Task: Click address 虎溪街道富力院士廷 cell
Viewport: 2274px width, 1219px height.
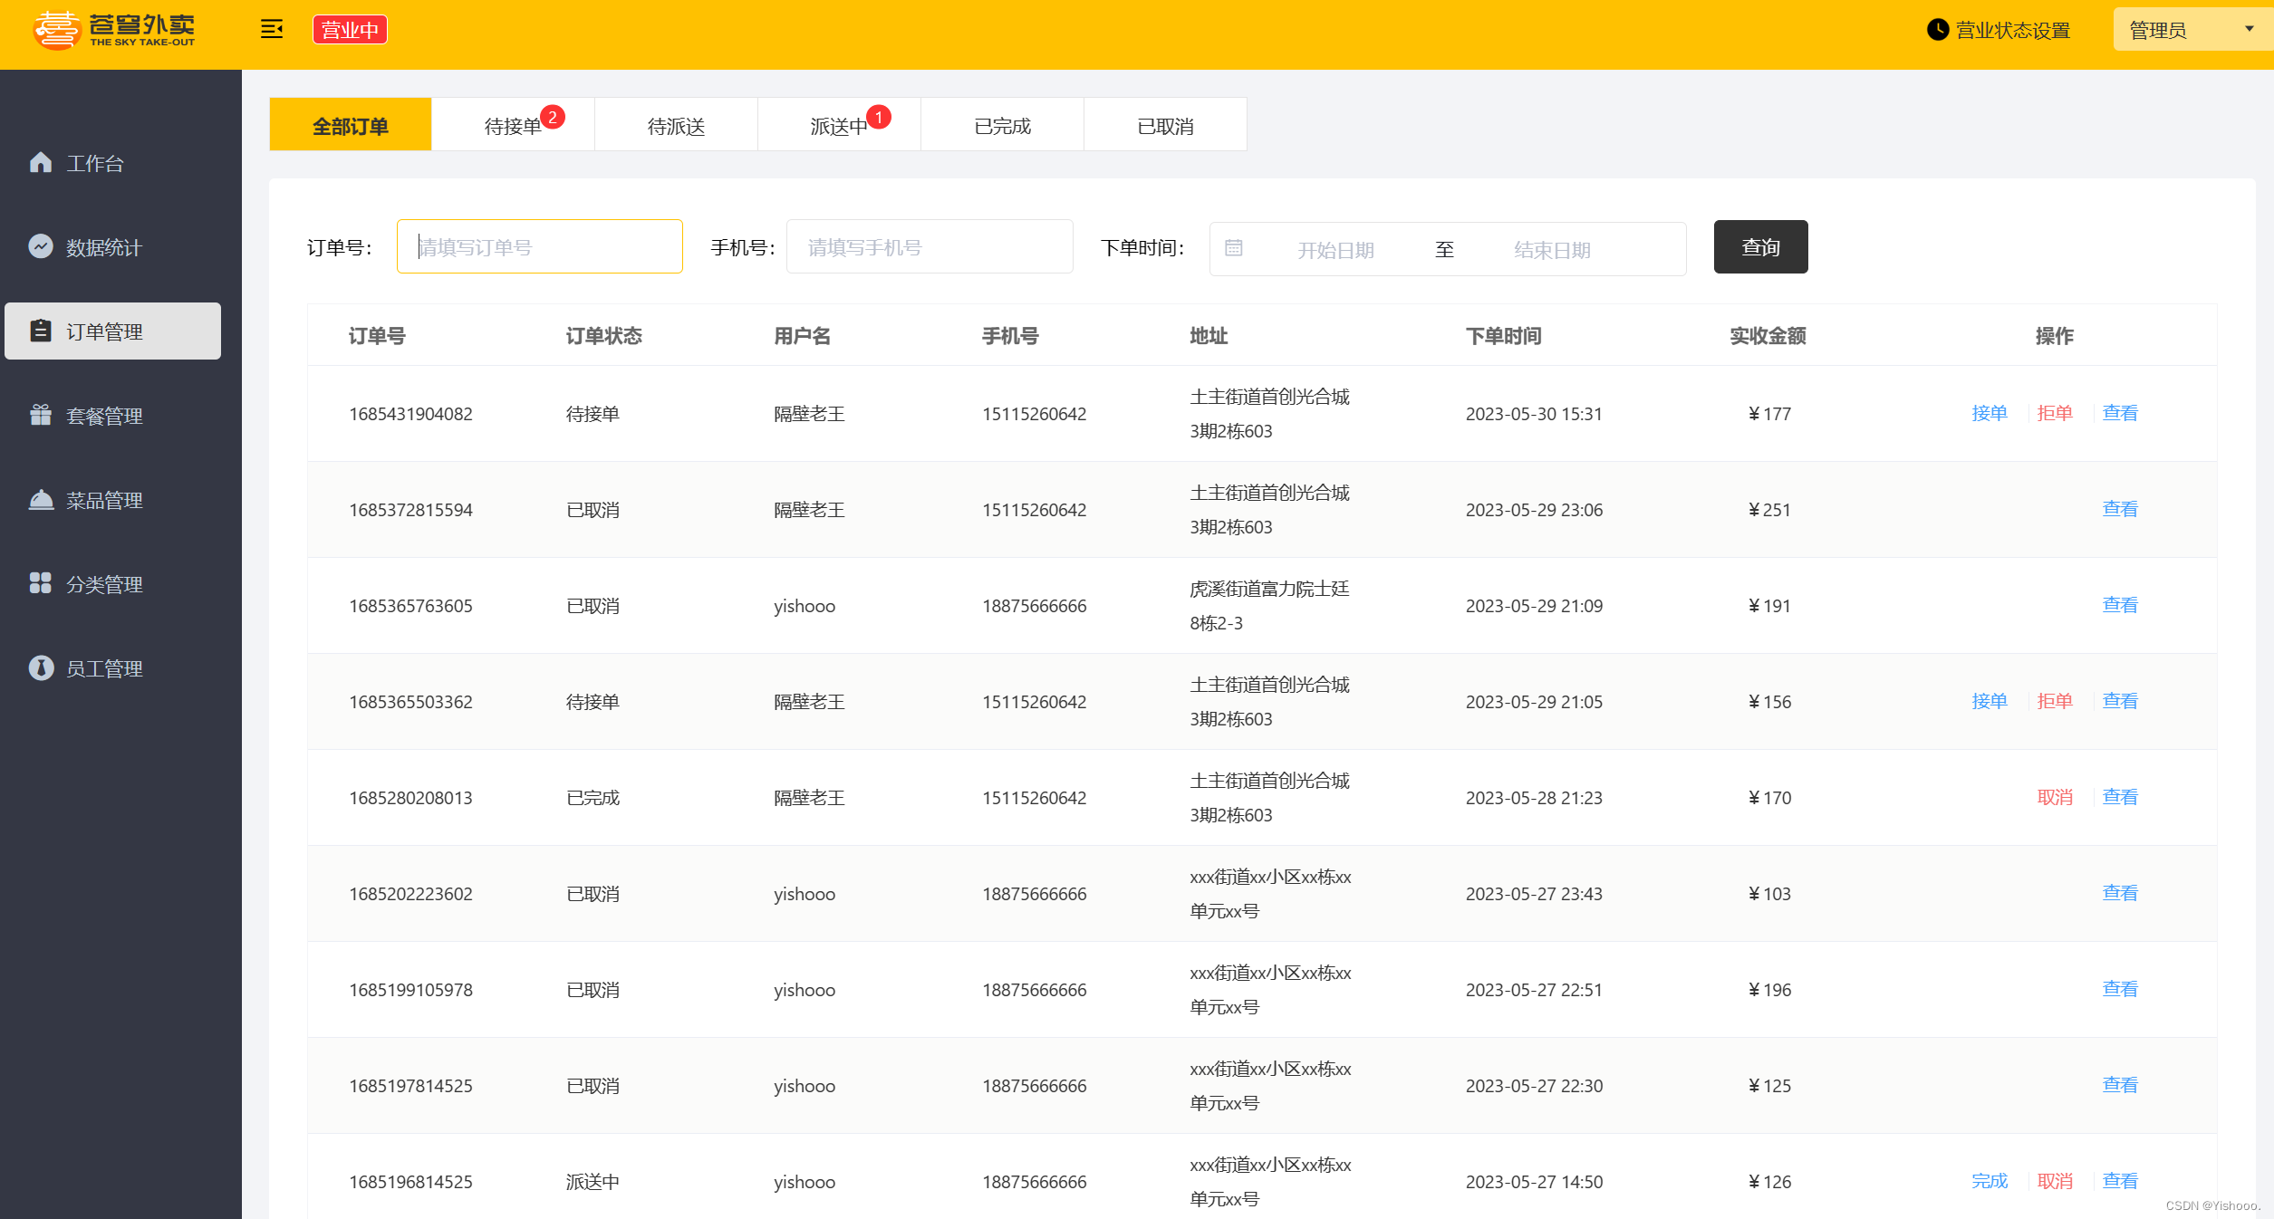Action: (x=1269, y=605)
